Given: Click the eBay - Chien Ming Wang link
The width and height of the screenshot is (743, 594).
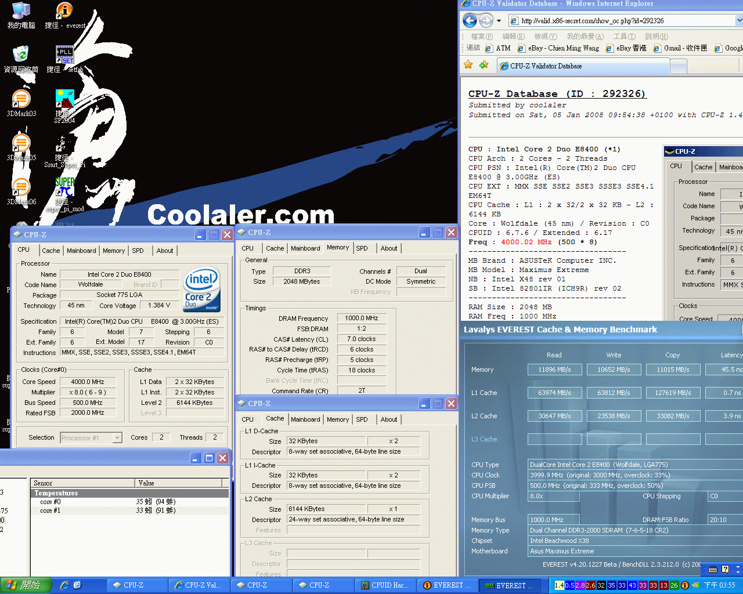Looking at the screenshot, I should coord(558,48).
